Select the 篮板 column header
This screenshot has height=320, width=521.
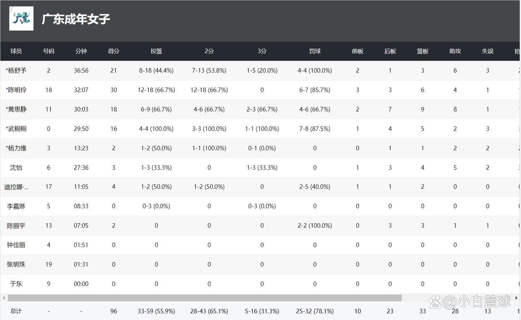click(x=422, y=51)
